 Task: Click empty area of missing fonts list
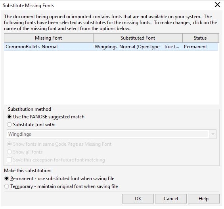click(x=111, y=77)
